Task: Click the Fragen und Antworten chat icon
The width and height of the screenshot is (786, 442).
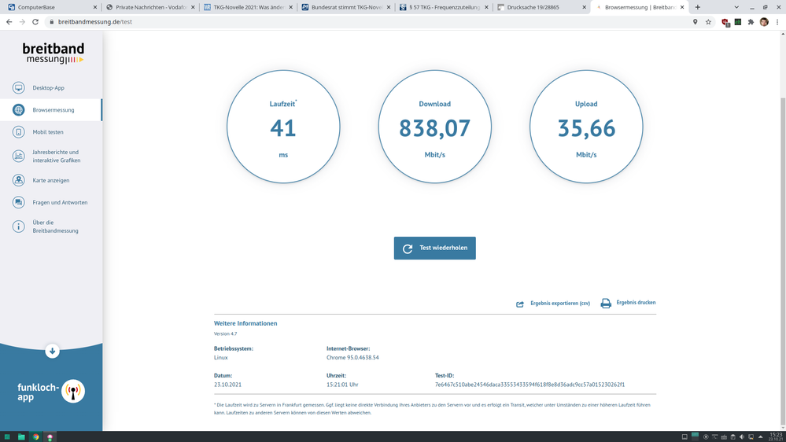Action: (19, 202)
